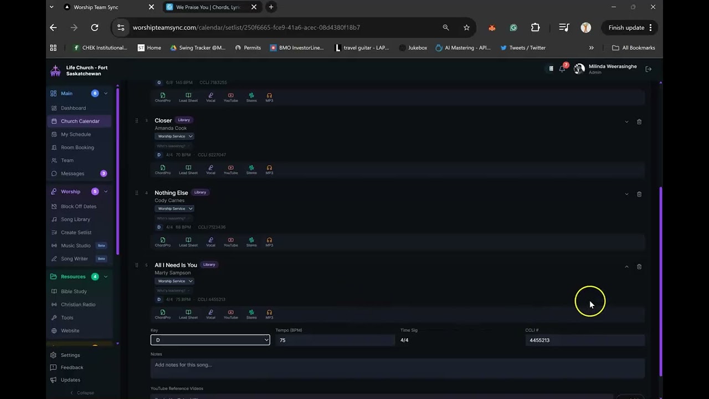Expand the Nothing Else song details
Screen dimensions: 709x399
click(626, 194)
